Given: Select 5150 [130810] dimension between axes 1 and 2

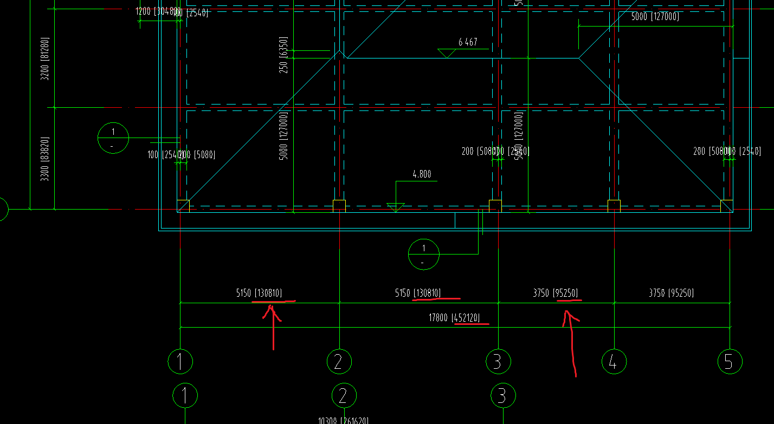Looking at the screenshot, I should (259, 293).
